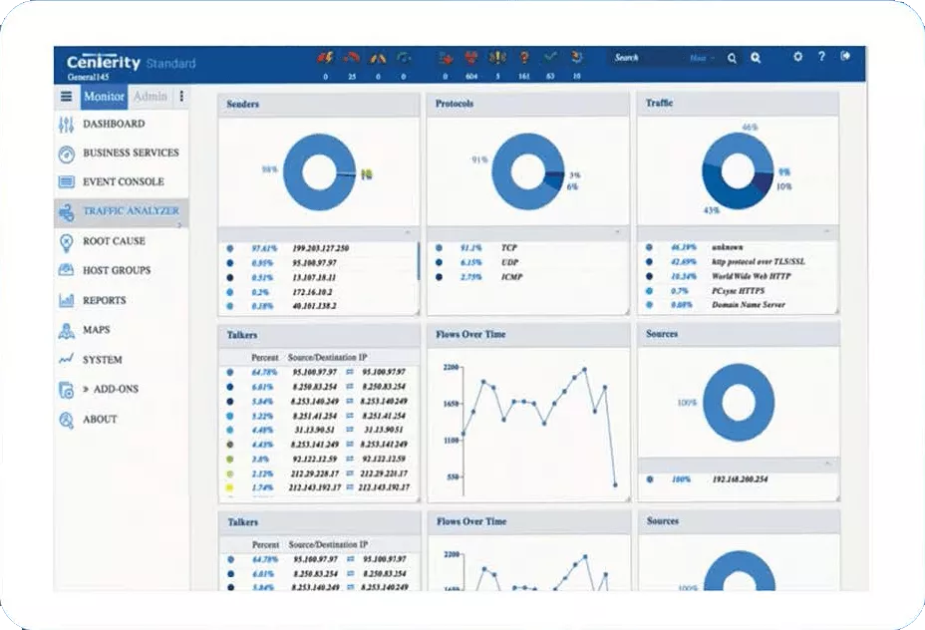The height and width of the screenshot is (630, 925).
Task: Click the logout icon in header
Action: (846, 57)
